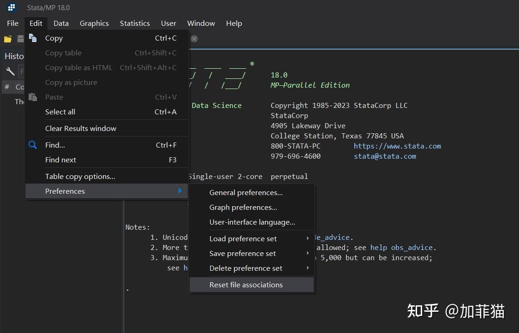Viewport: 519px width, 333px height.
Task: Open the Statistics menu
Action: point(135,23)
